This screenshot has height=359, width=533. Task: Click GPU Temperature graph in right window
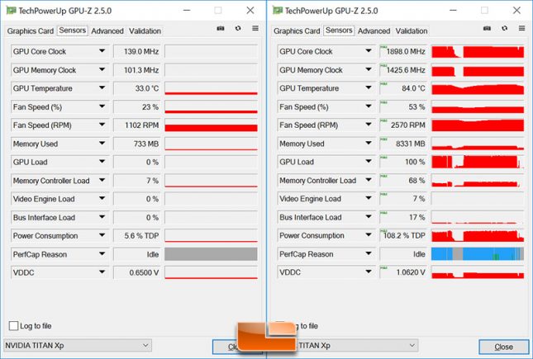(478, 88)
